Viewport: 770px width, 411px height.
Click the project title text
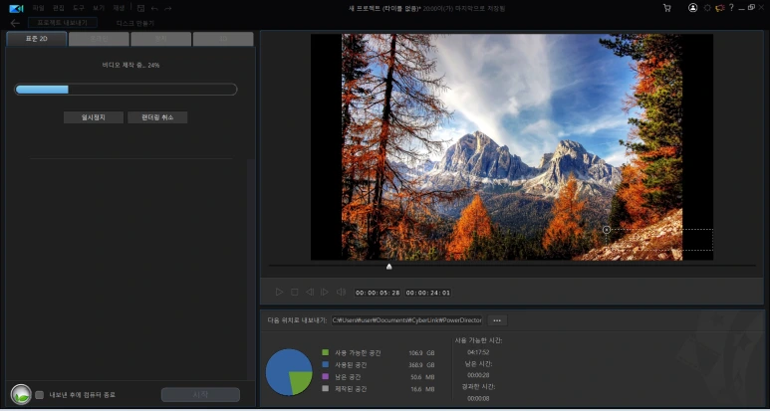tap(426, 8)
